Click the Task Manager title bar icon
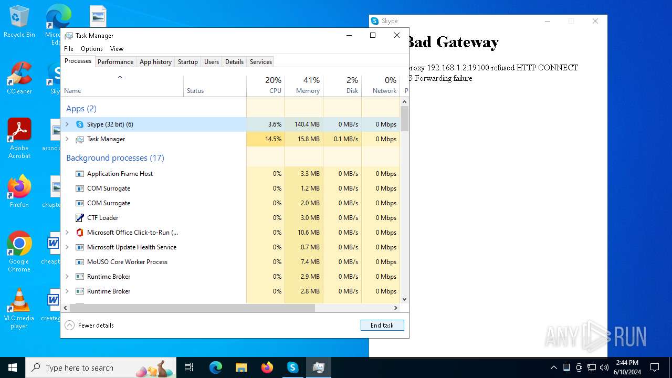Screen dimensions: 672x378 (x=69, y=36)
